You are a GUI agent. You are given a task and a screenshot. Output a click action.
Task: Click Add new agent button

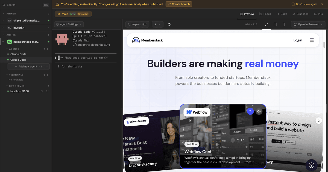click(x=28, y=67)
